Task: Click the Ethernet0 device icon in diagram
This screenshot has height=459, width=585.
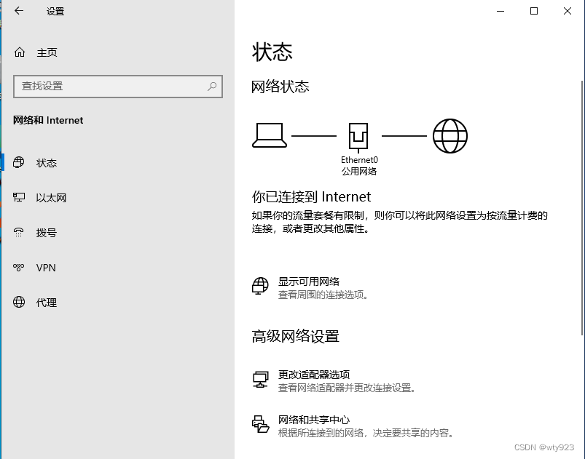Action: 358,135
